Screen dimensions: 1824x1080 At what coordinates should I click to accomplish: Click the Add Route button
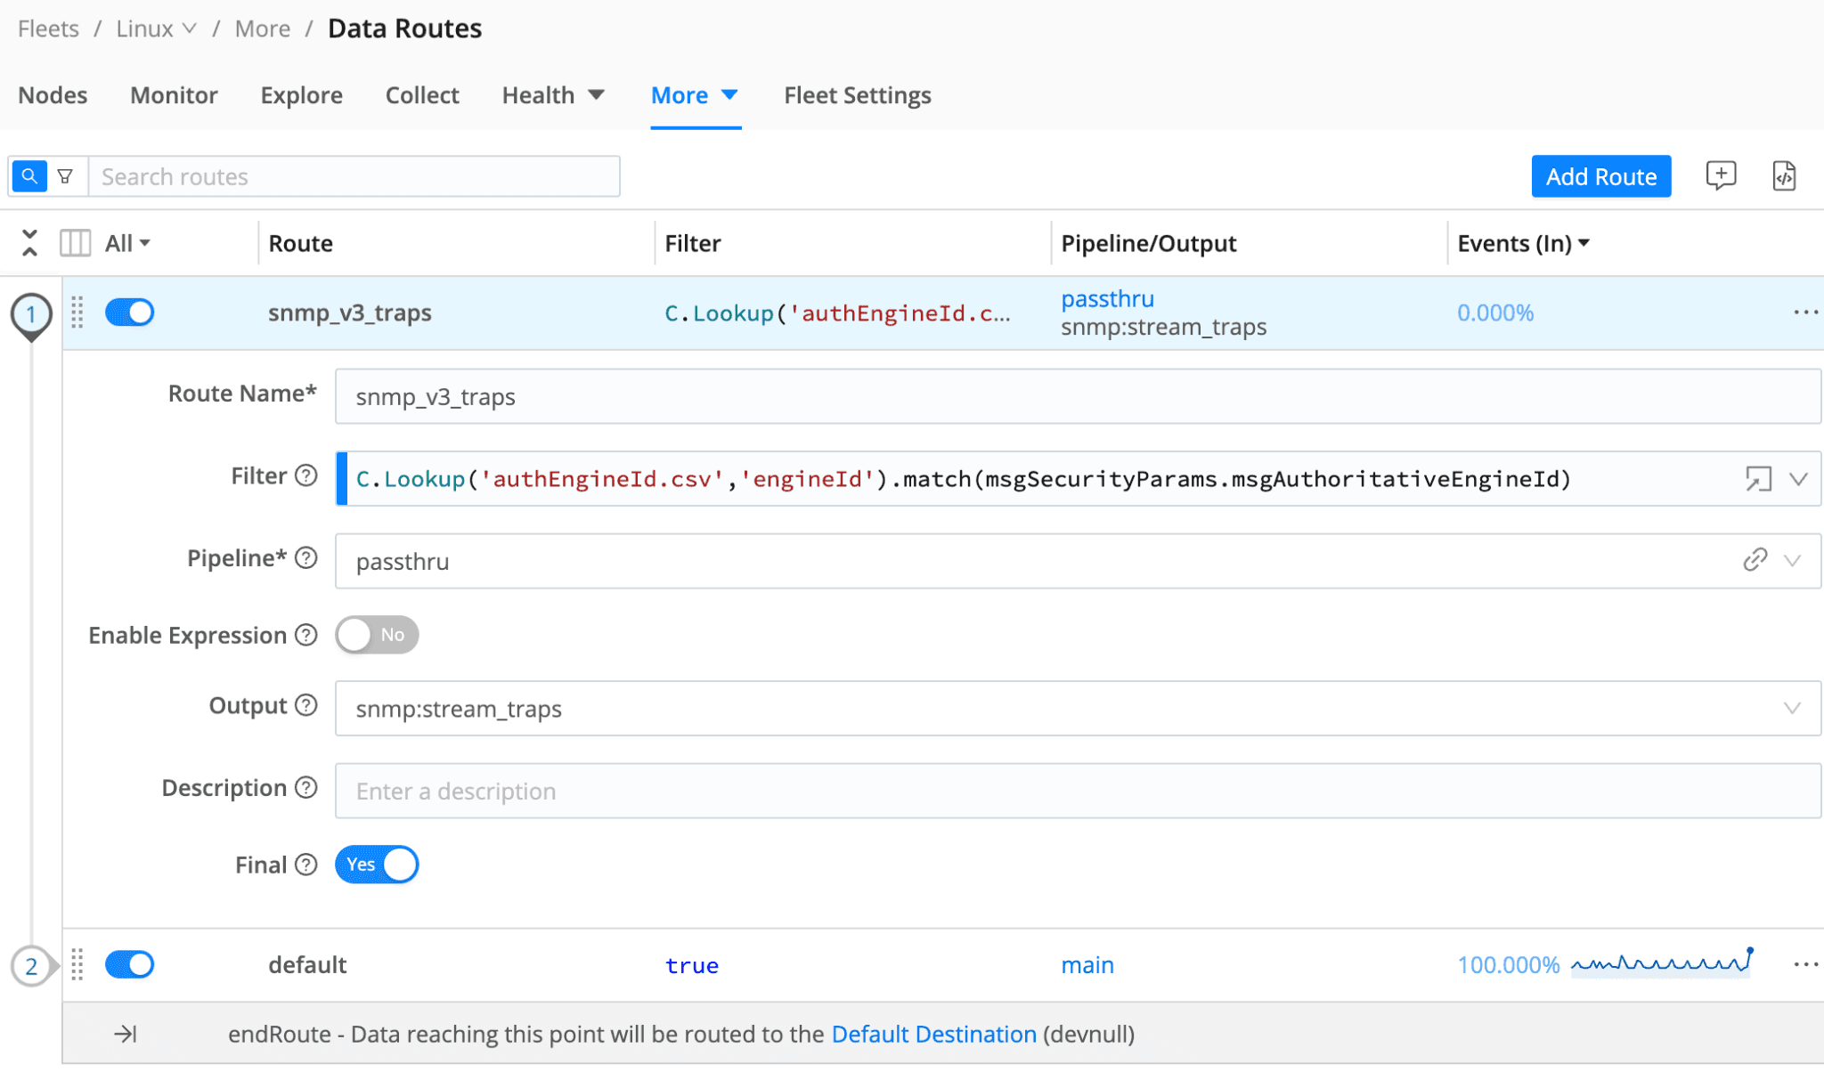click(1600, 176)
